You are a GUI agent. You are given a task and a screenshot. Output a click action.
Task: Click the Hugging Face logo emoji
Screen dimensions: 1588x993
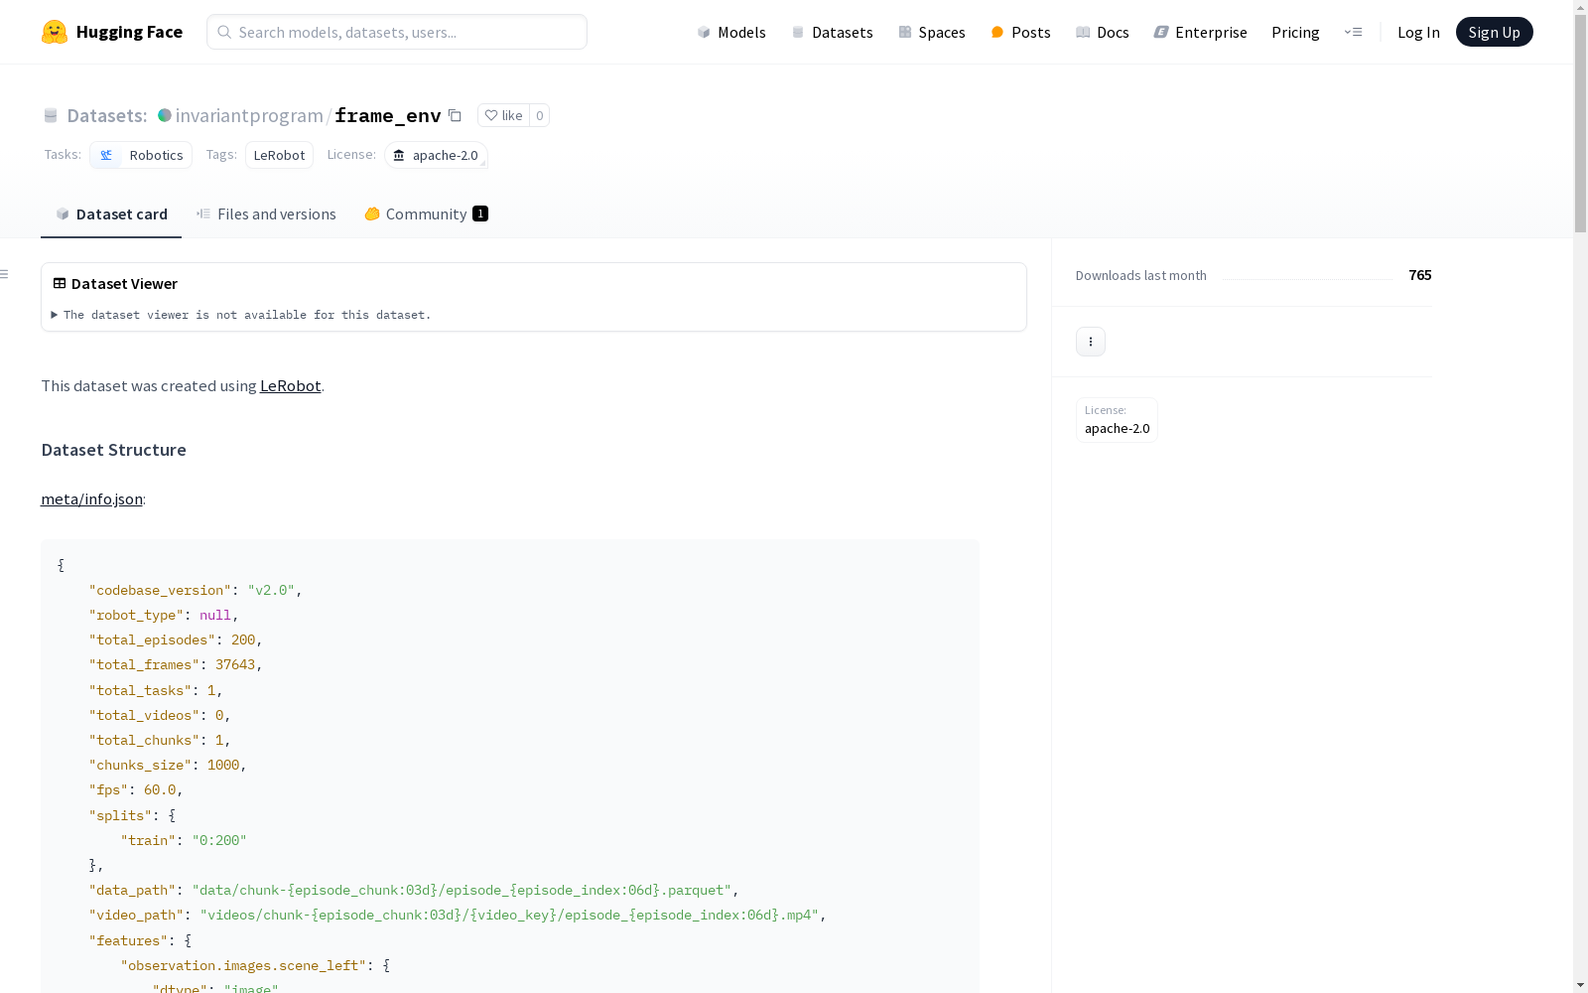pos(55,32)
